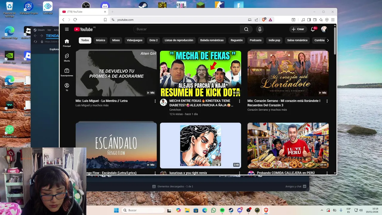Open the browser main menu

coord(333,20)
